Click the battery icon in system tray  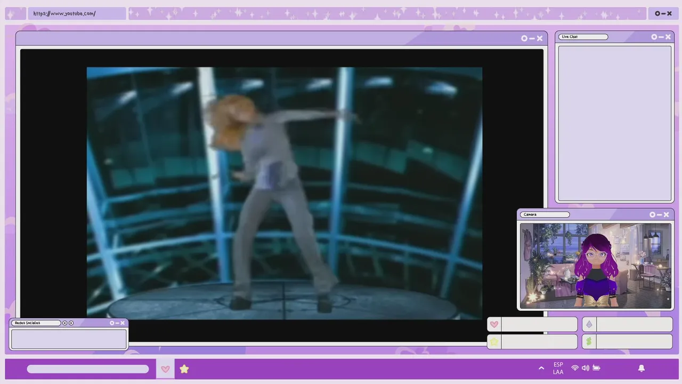pyautogui.click(x=596, y=368)
